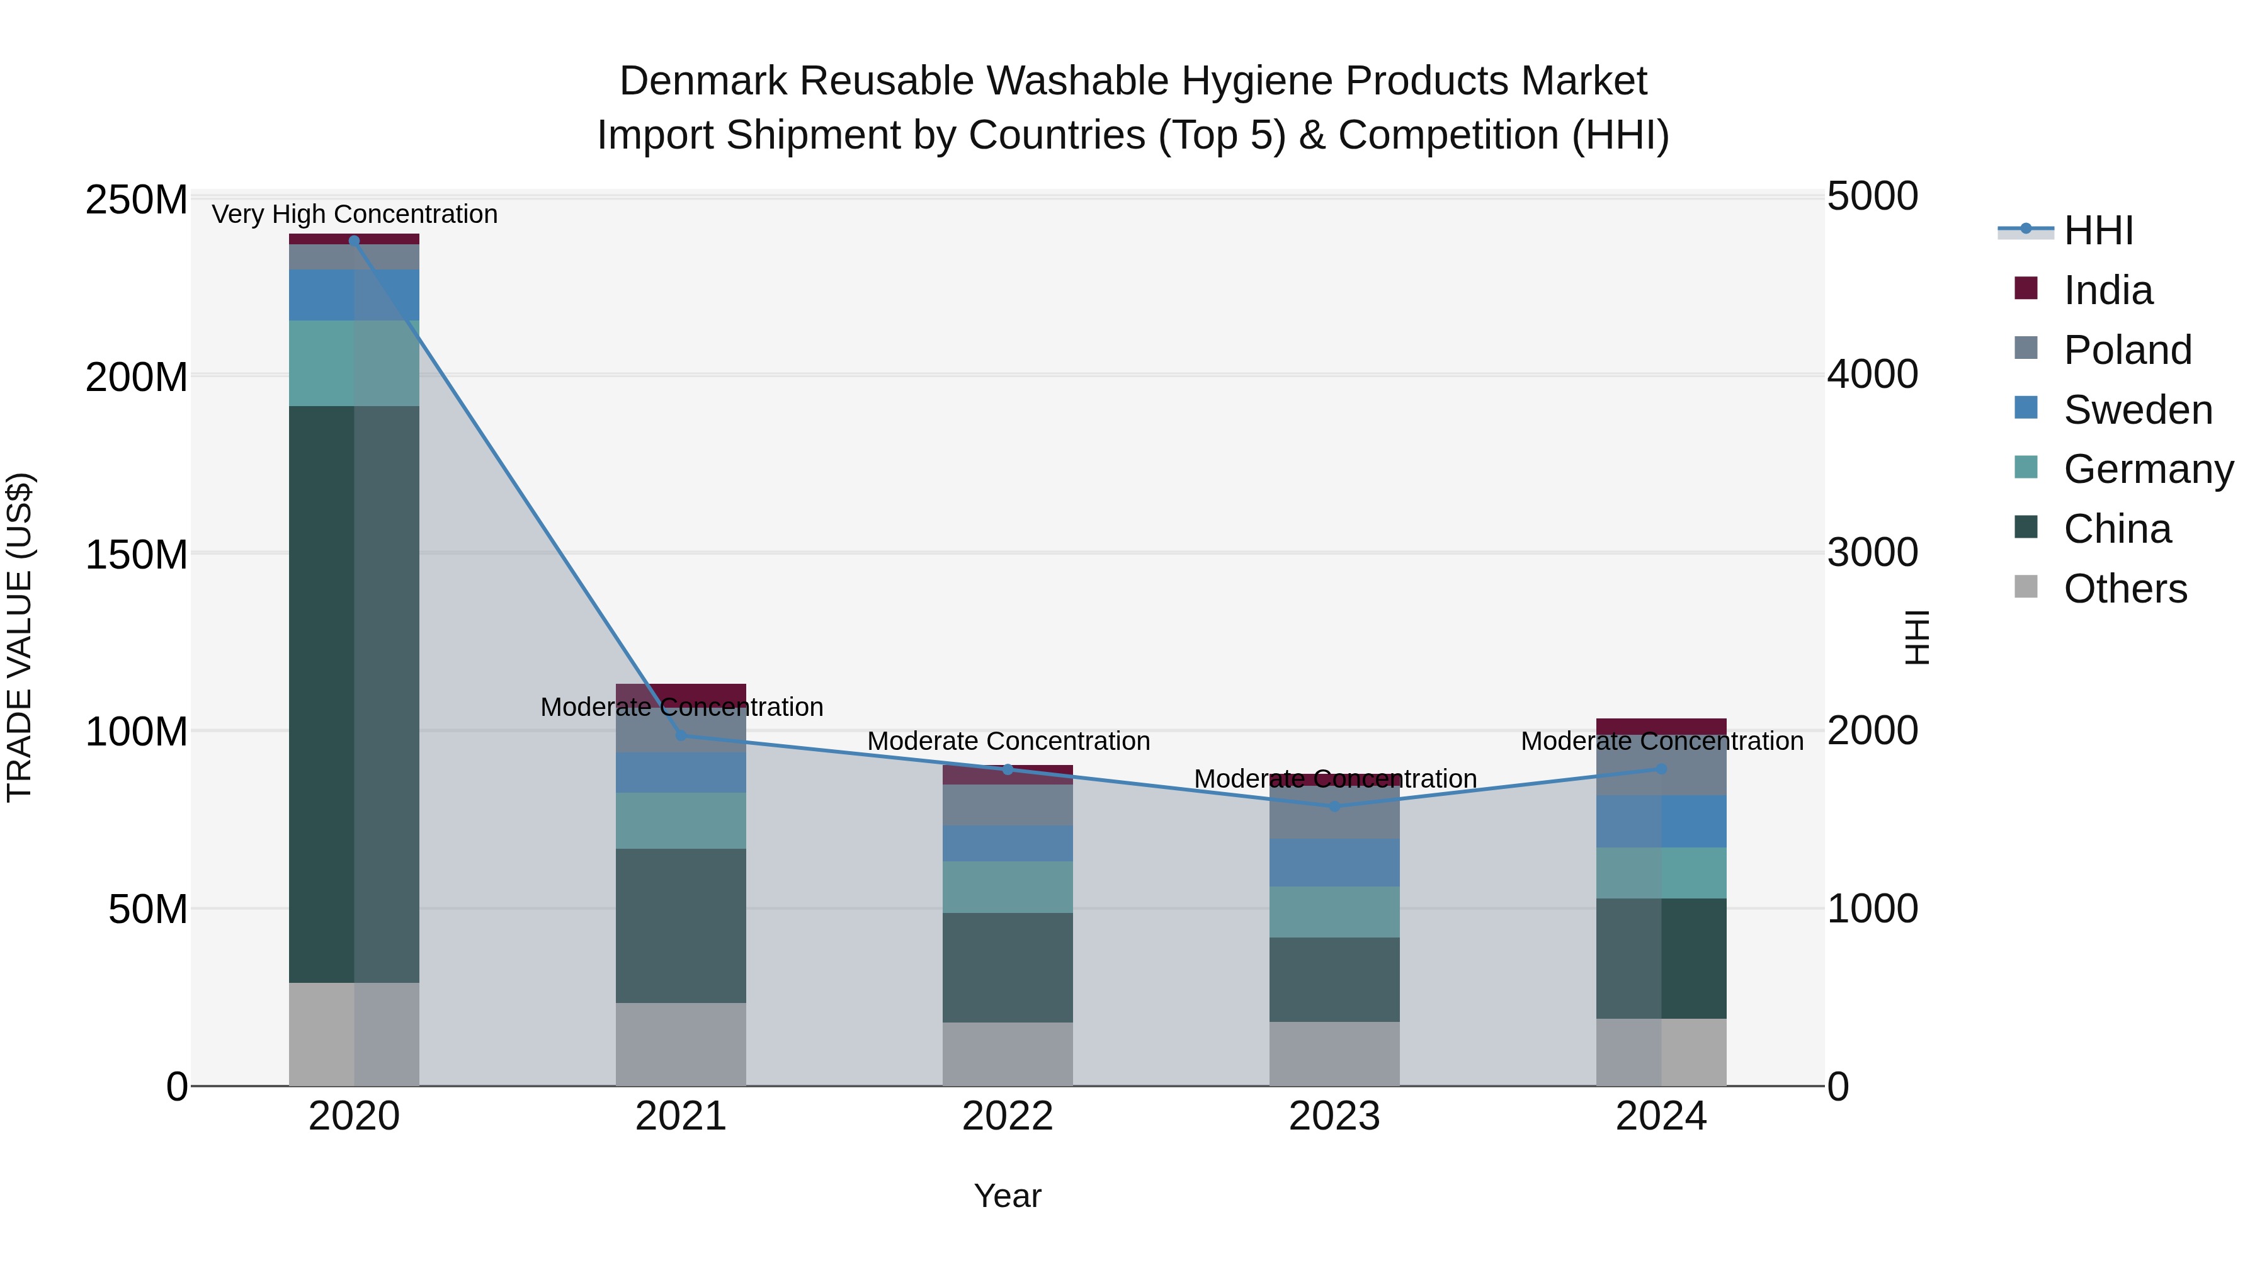Click the 250M y-axis tick label
2267x1275 pixels.
[x=137, y=200]
